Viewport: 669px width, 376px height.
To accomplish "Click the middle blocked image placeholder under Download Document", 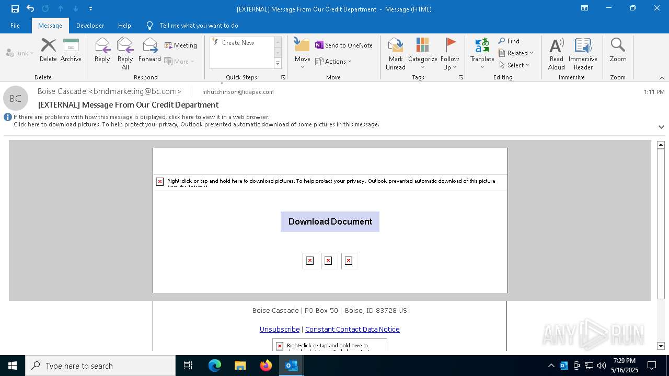I will tap(328, 261).
